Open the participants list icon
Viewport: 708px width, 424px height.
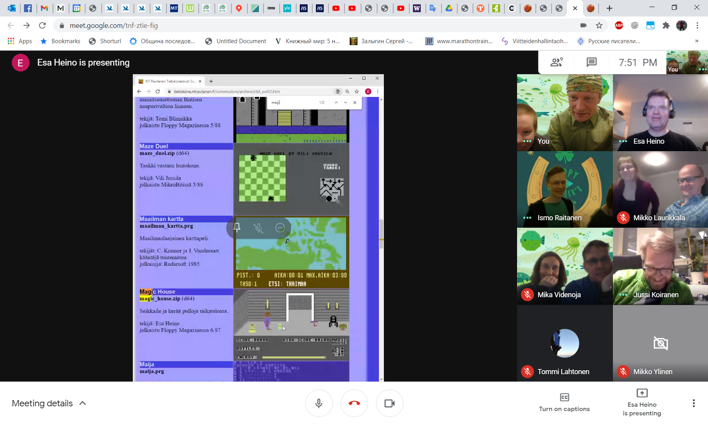tap(556, 62)
